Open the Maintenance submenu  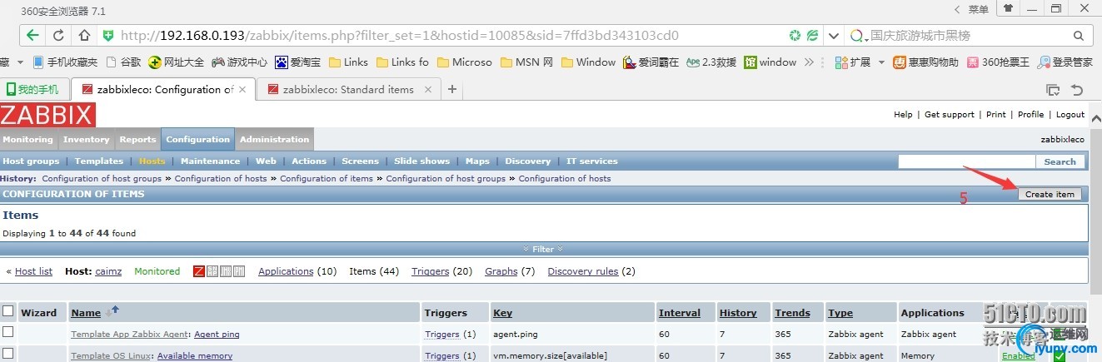coord(210,161)
